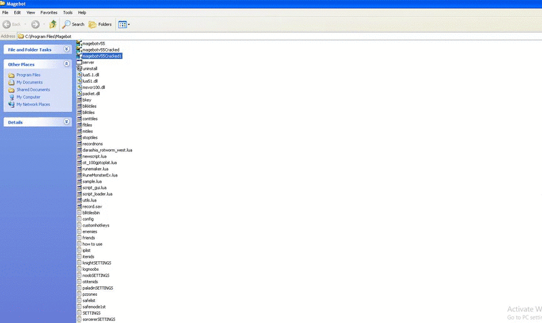The width and height of the screenshot is (542, 323).
Task: Select the magebotv55 executable icon
Action: click(79, 43)
